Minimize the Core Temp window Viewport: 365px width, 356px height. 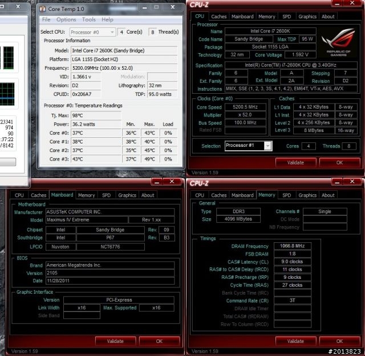coord(144,7)
